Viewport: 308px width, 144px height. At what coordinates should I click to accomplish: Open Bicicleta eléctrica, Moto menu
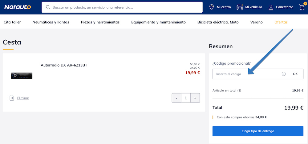[x=218, y=22]
